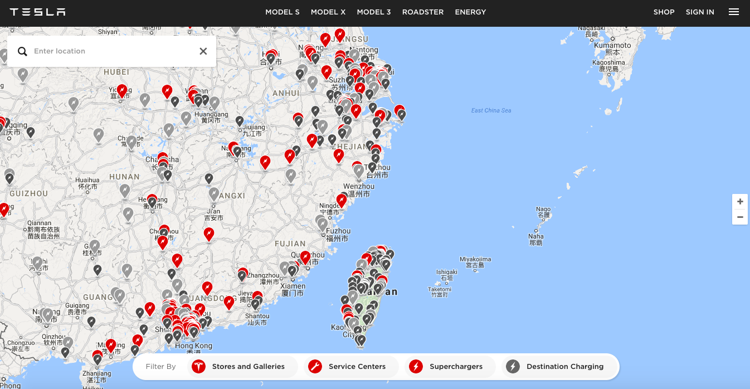Select the red pin at Nanchang
Screen dimensions: 750x389
233,148
